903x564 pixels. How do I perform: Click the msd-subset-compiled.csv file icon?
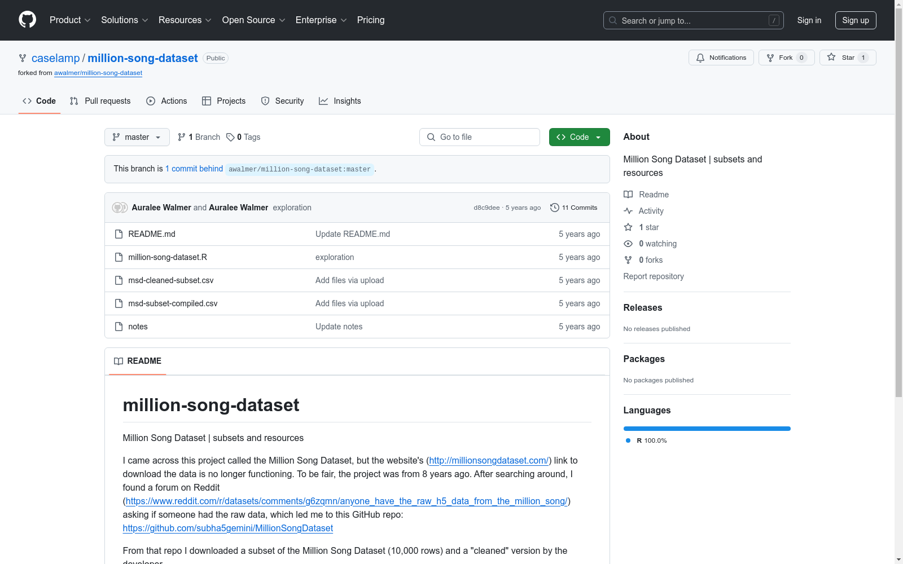click(x=119, y=303)
